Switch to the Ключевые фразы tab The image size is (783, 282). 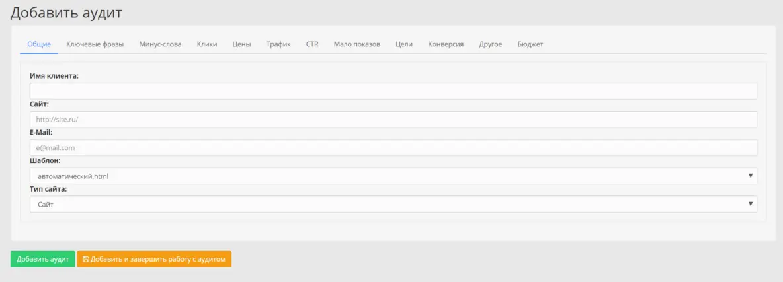click(x=95, y=44)
